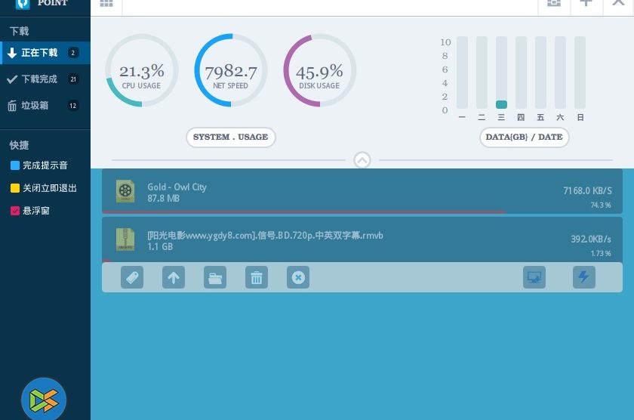Select the 信号.BD.720p rmvb download name
Viewport: 634px width, 420px height.
[x=265, y=236]
